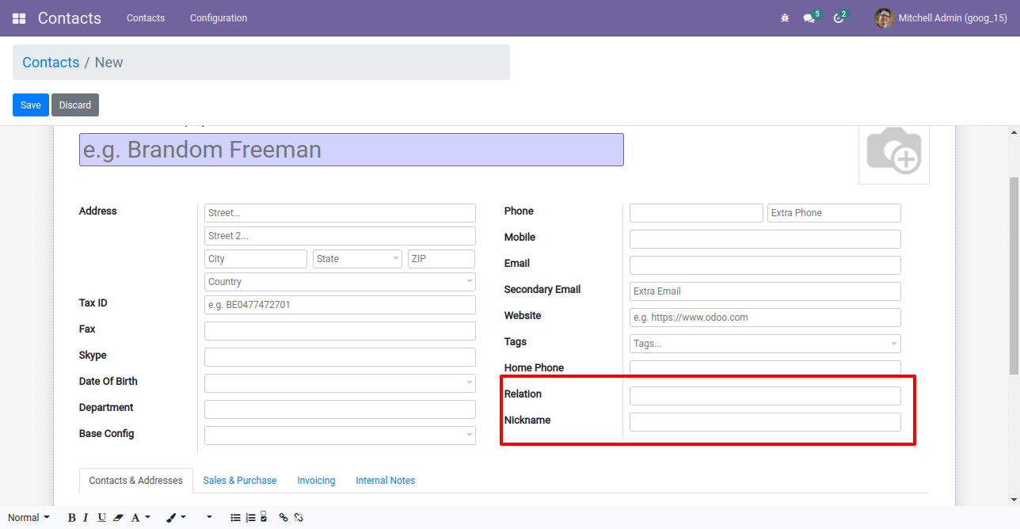Click the scrollbar up arrow

(1014, 132)
